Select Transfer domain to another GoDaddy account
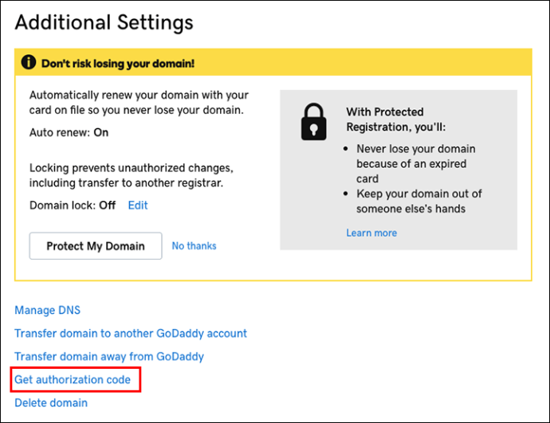Screen dimensions: 550x423 click(131, 333)
